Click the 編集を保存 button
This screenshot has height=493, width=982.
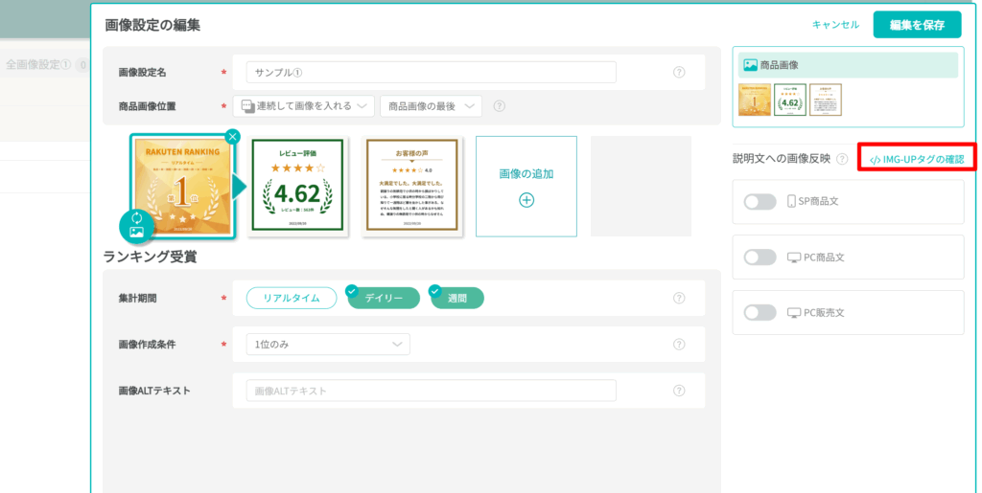point(916,25)
